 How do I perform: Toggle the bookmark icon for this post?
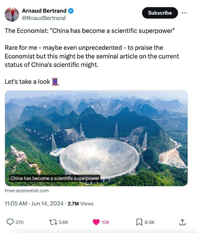click(139, 222)
